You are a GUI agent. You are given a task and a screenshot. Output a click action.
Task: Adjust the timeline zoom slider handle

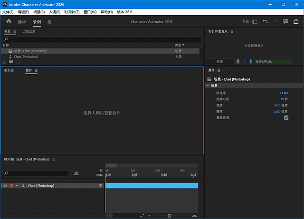(x=170, y=216)
